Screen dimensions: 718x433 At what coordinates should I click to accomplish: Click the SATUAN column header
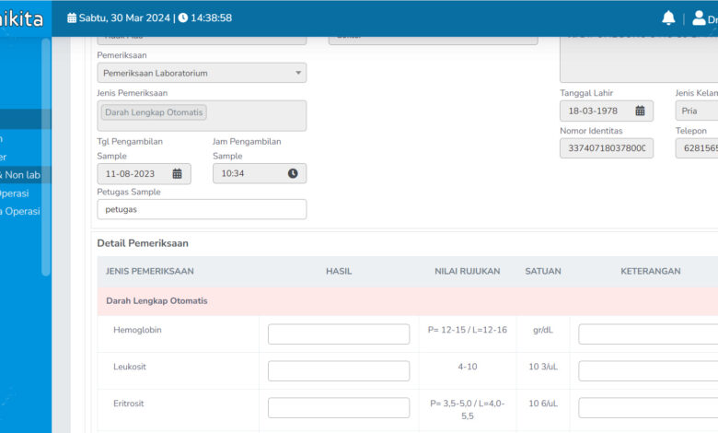tap(543, 271)
